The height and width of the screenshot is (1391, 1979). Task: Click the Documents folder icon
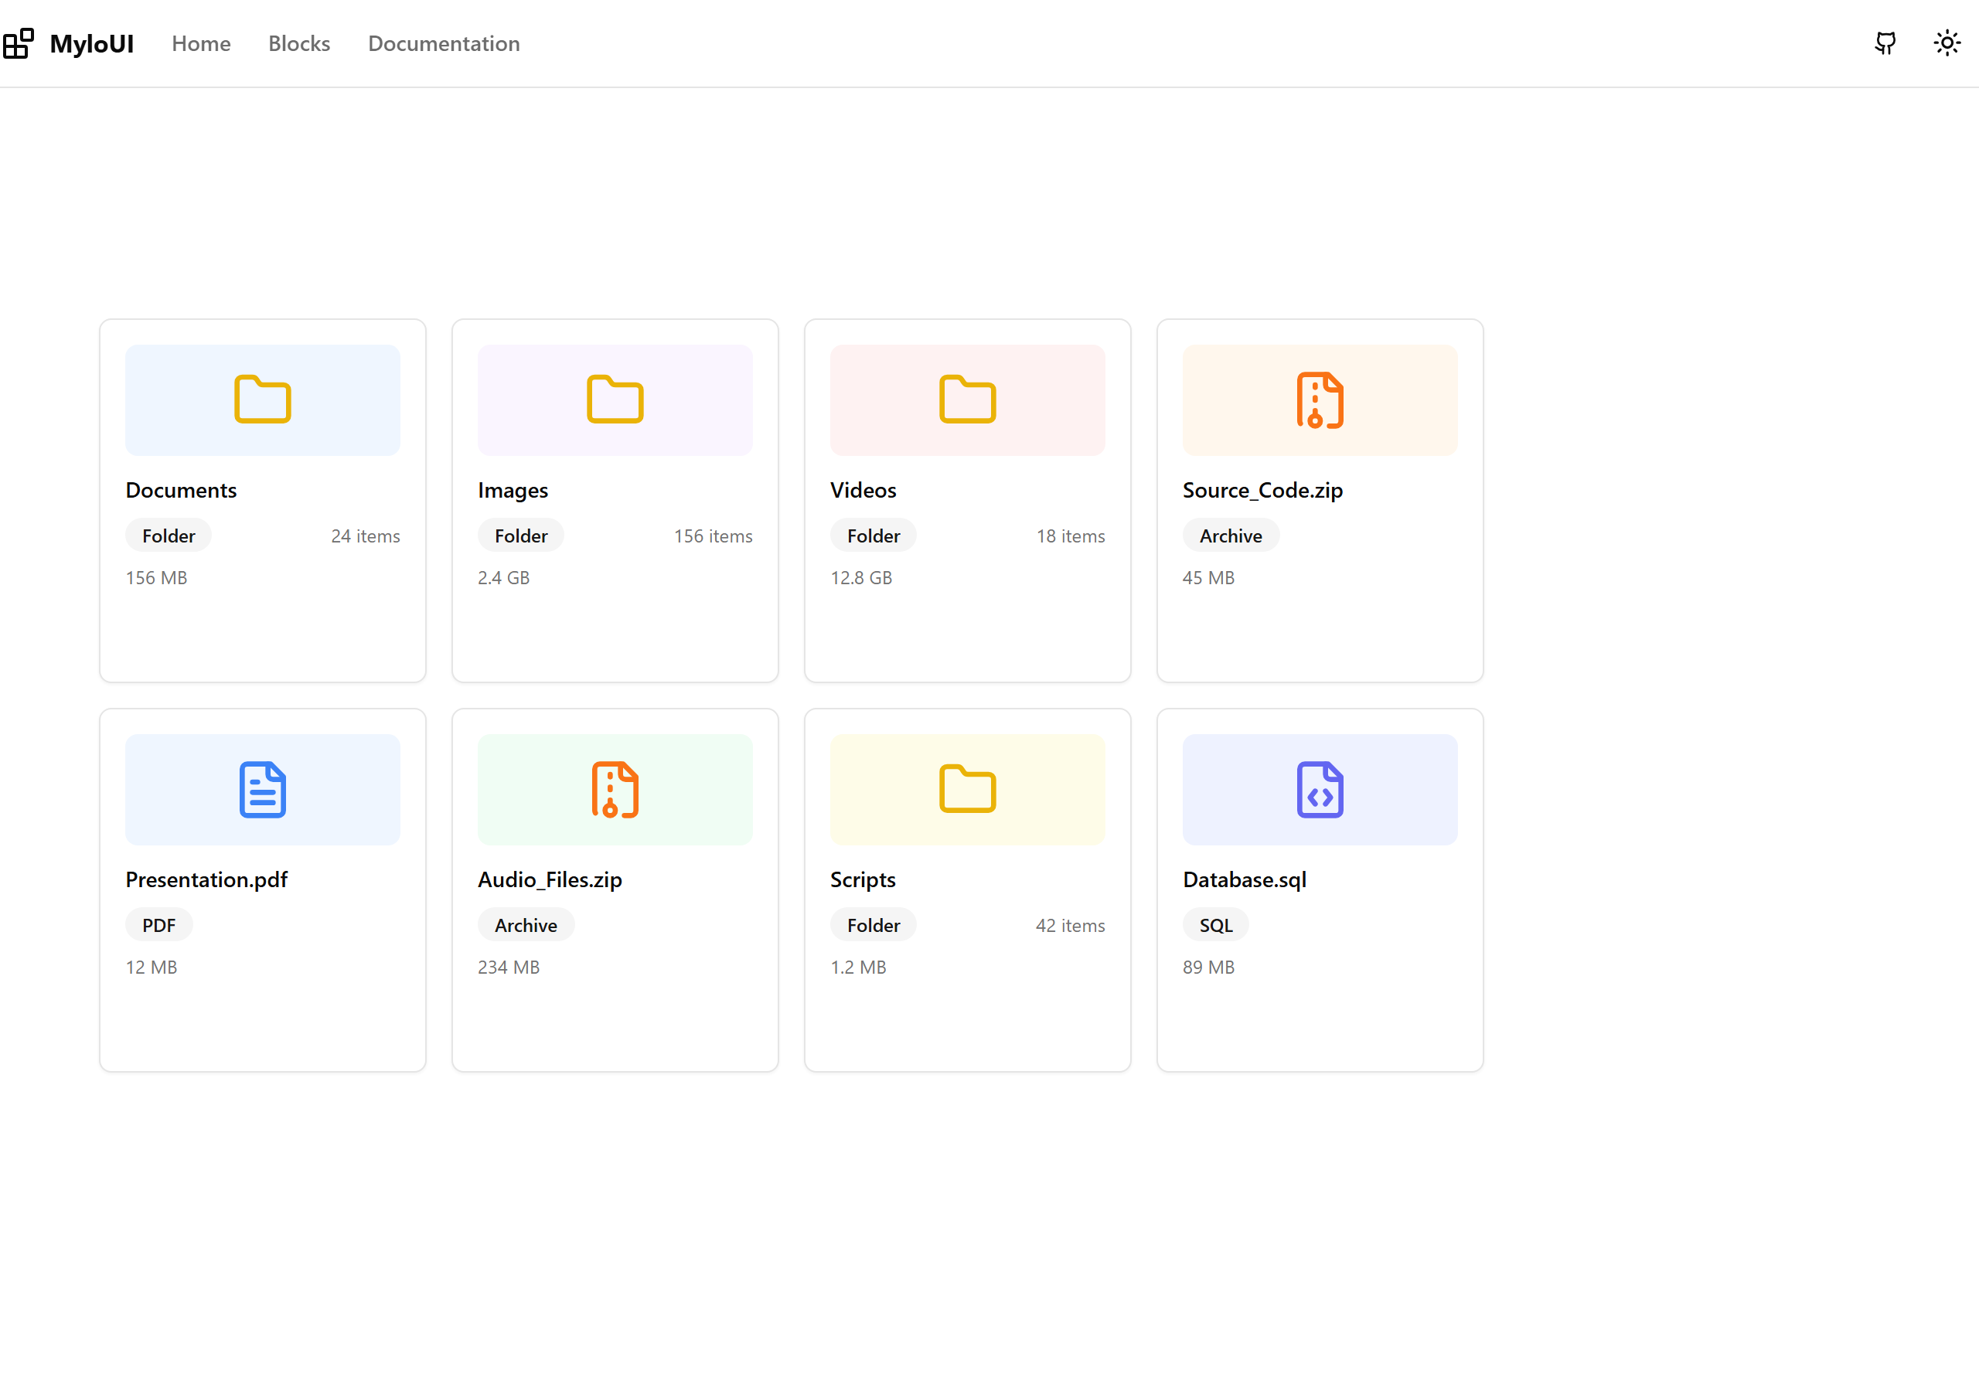(x=263, y=399)
